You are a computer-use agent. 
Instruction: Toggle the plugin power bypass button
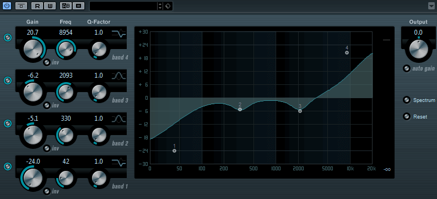[7, 6]
